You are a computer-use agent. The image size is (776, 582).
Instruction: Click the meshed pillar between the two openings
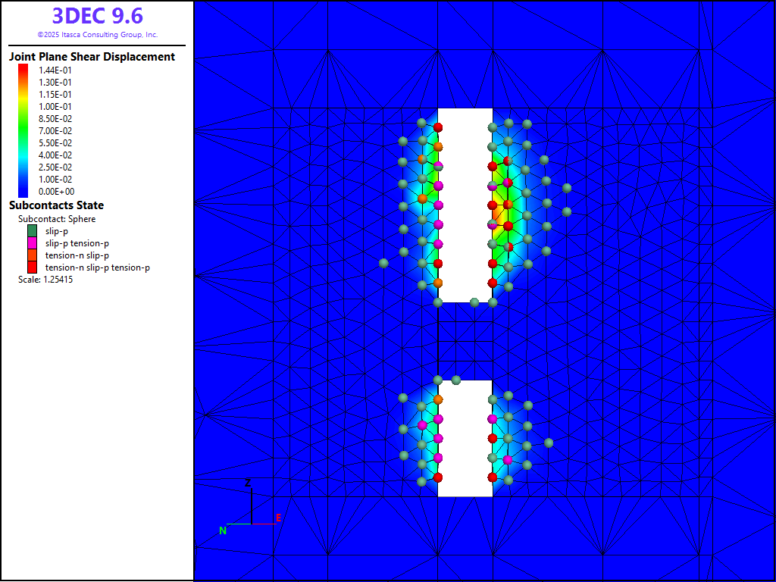465,341
